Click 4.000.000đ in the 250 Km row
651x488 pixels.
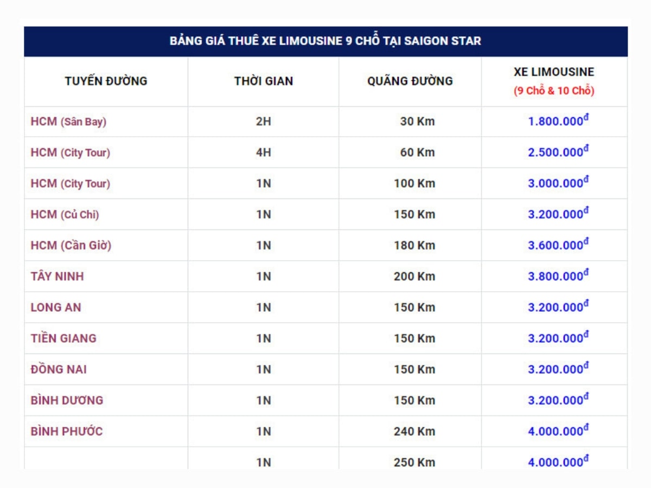558,461
